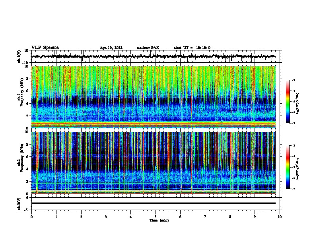Click the thick black ch.3 voltage line
This screenshot has height=243, width=315.
tap(154, 203)
